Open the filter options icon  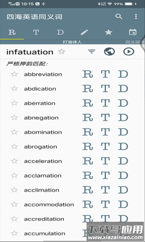point(92,51)
